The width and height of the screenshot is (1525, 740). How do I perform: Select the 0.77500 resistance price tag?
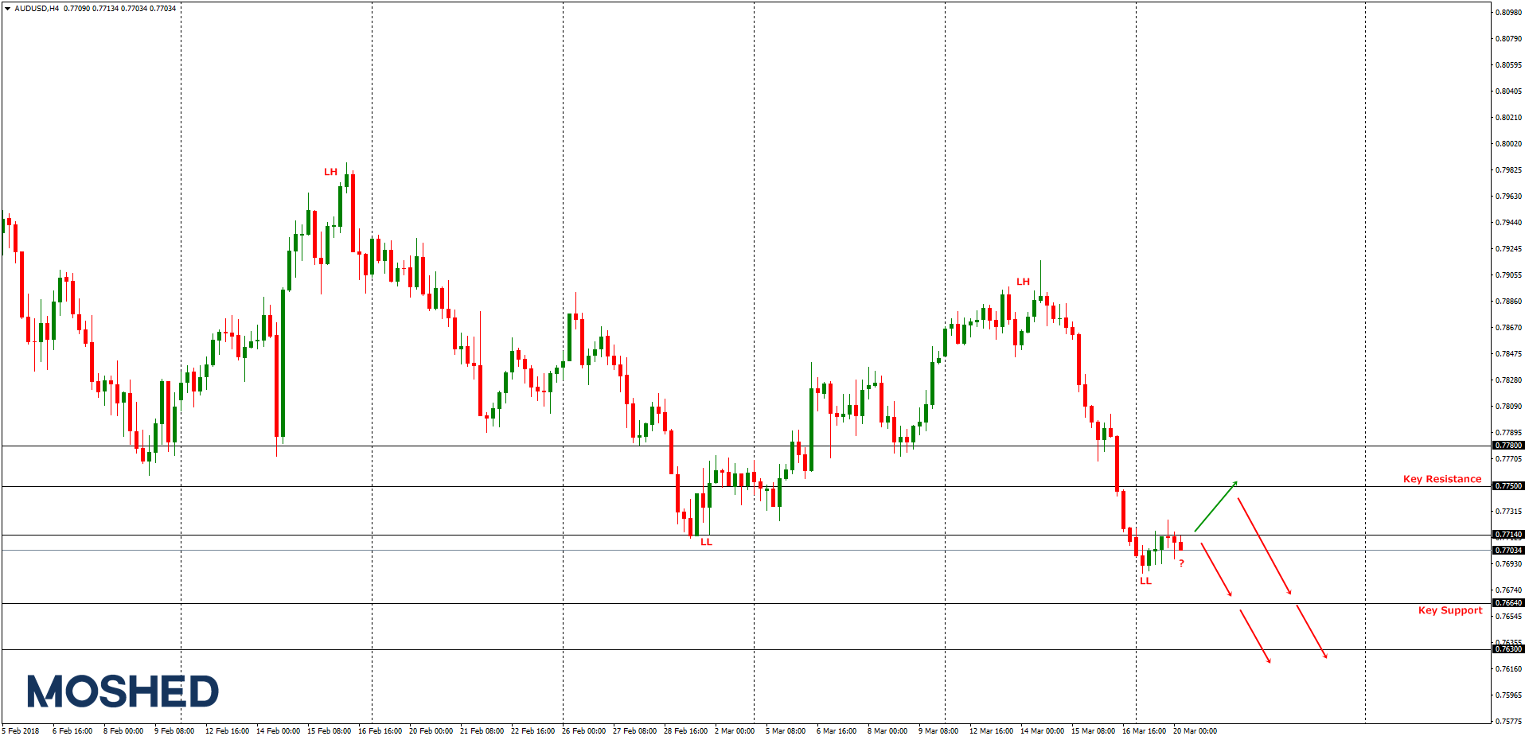[1508, 486]
